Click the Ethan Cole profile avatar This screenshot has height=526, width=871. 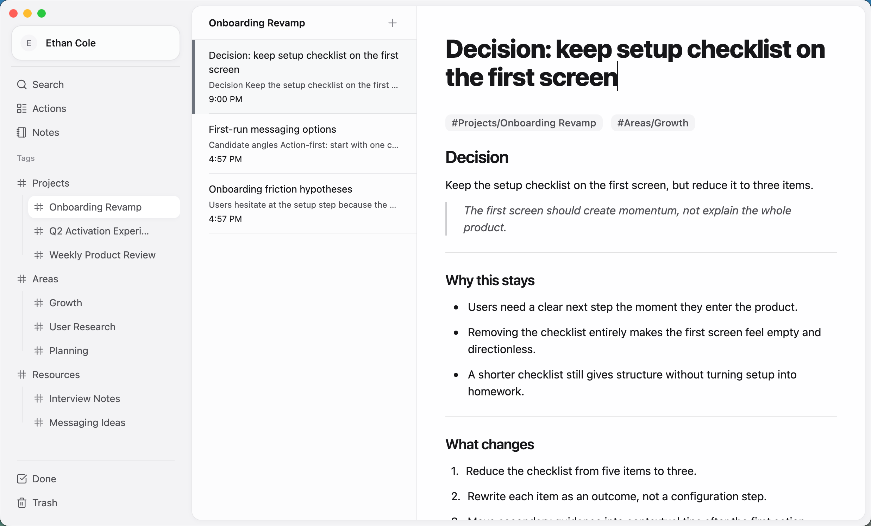point(29,43)
